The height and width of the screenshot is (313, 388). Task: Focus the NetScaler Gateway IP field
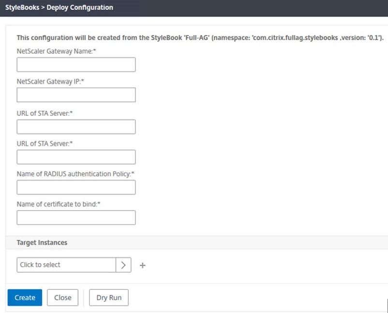pos(76,95)
